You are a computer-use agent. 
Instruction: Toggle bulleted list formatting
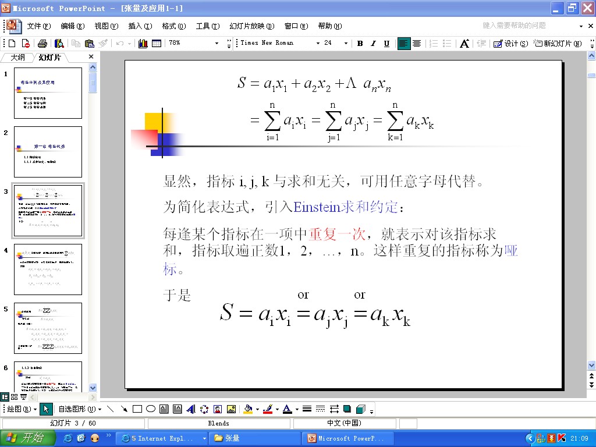pos(448,43)
